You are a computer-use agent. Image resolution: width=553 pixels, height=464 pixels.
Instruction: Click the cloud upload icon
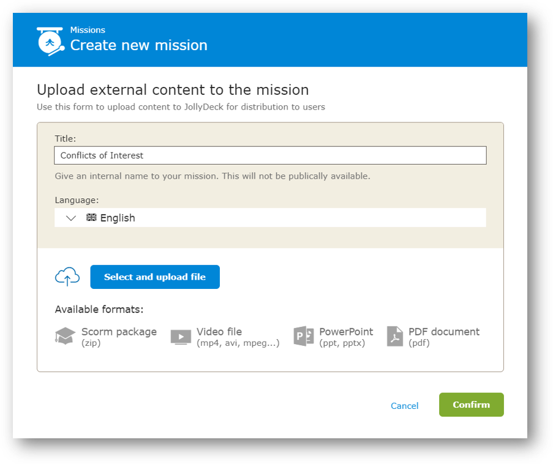click(x=67, y=277)
